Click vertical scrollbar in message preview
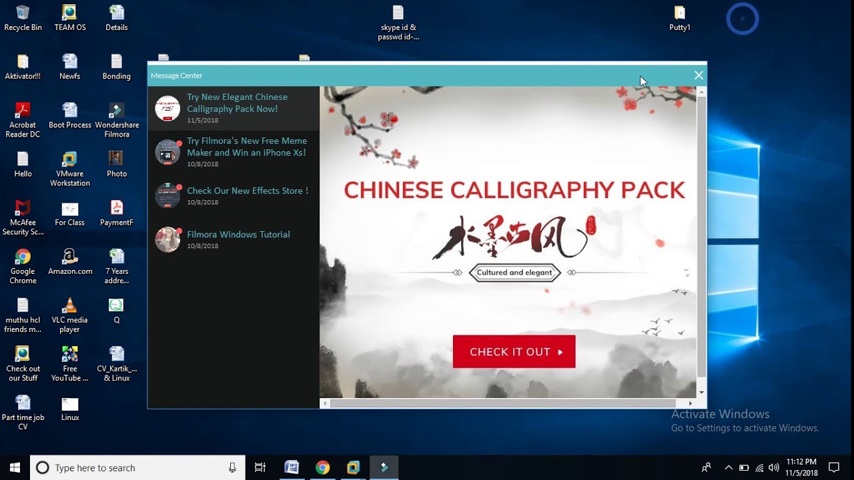This screenshot has width=854, height=480. click(x=701, y=236)
